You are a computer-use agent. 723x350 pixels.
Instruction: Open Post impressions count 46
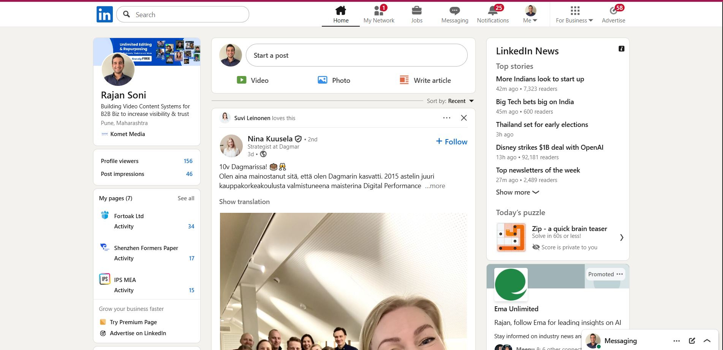tap(189, 174)
